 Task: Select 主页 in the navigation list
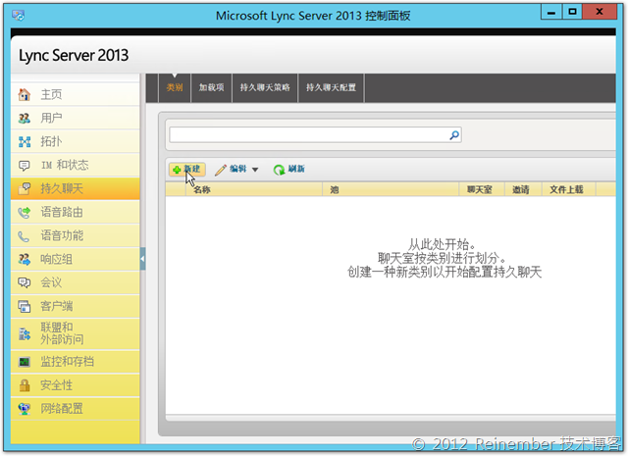(x=76, y=95)
